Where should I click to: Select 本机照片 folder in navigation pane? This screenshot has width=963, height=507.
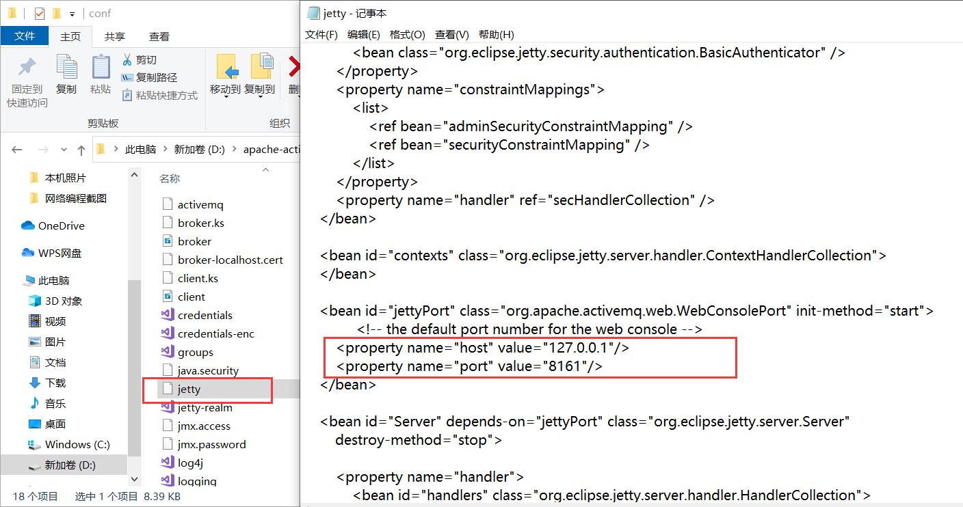point(58,178)
